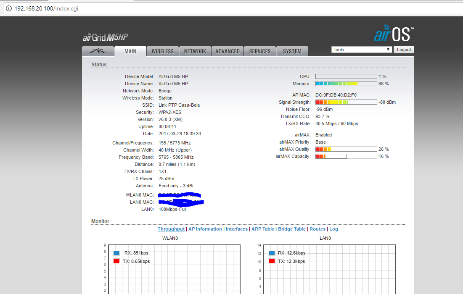Click the antenna value Feed only - 3 dBi
The image size is (463, 294).
pyautogui.click(x=176, y=186)
